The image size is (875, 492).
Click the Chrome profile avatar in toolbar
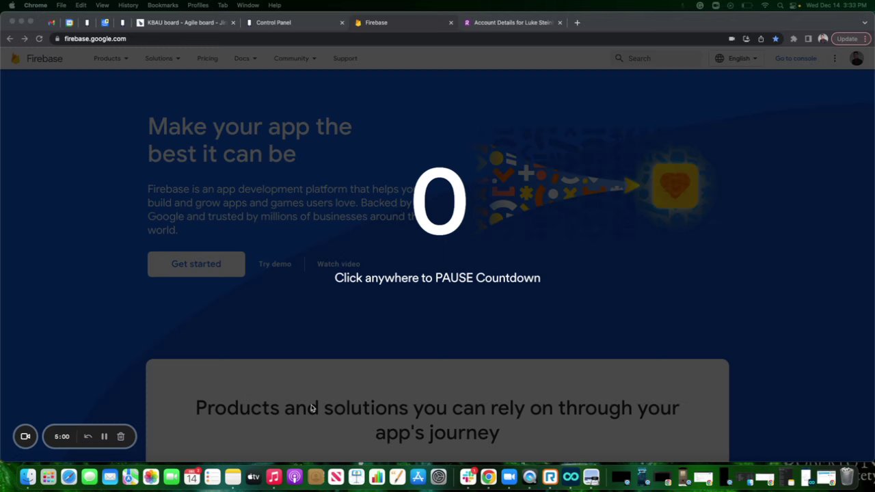822,39
